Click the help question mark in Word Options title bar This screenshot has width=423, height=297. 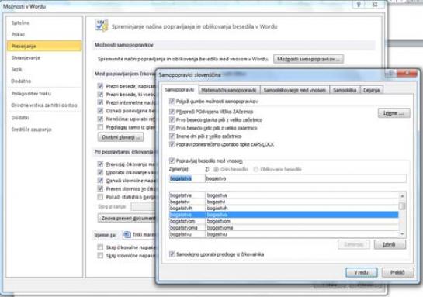(359, 5)
